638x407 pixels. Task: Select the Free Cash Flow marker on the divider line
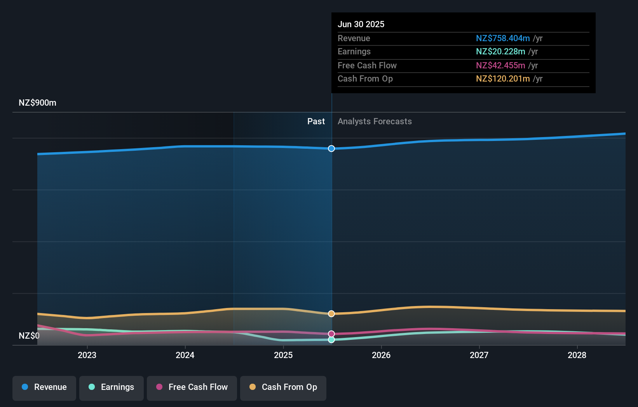(331, 333)
